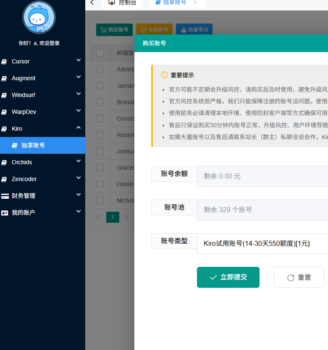Check the checkbox on the Joshua row
Image resolution: width=328 pixels, height=350 pixels.
[100, 151]
